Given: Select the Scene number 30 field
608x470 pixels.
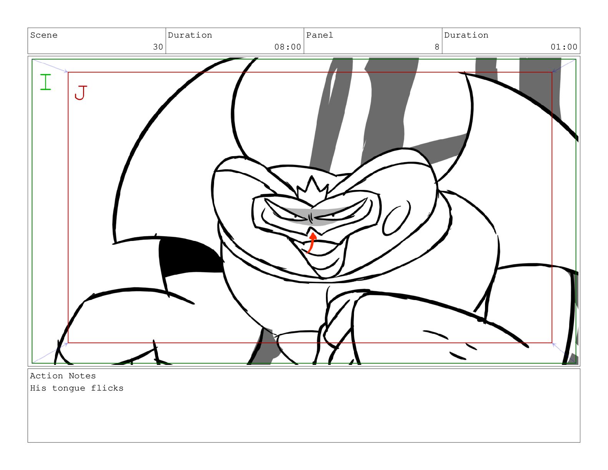Looking at the screenshot, I should pos(96,41).
